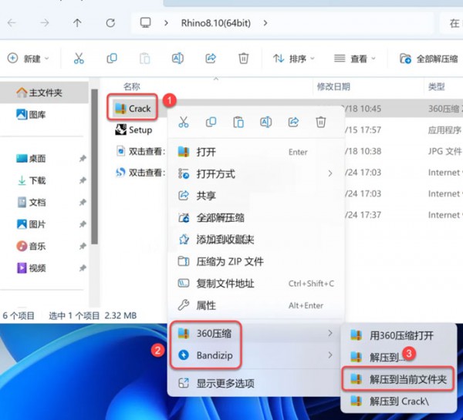Select the 双击查看 Internet shortcut with blue icon
The image size is (463, 420).
(141, 173)
